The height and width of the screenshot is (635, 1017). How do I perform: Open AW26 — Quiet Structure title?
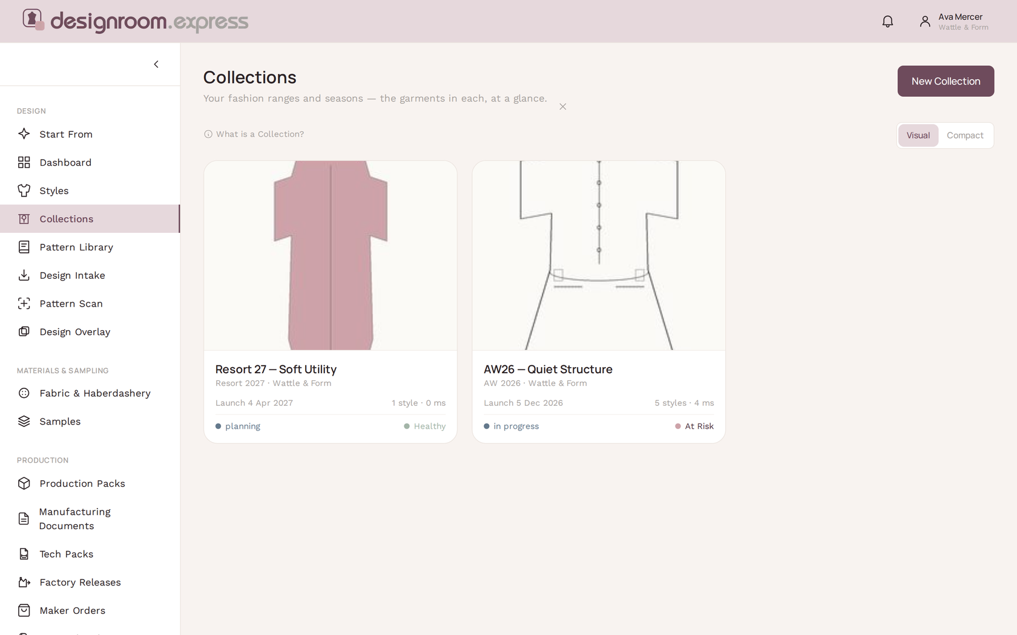tap(548, 369)
